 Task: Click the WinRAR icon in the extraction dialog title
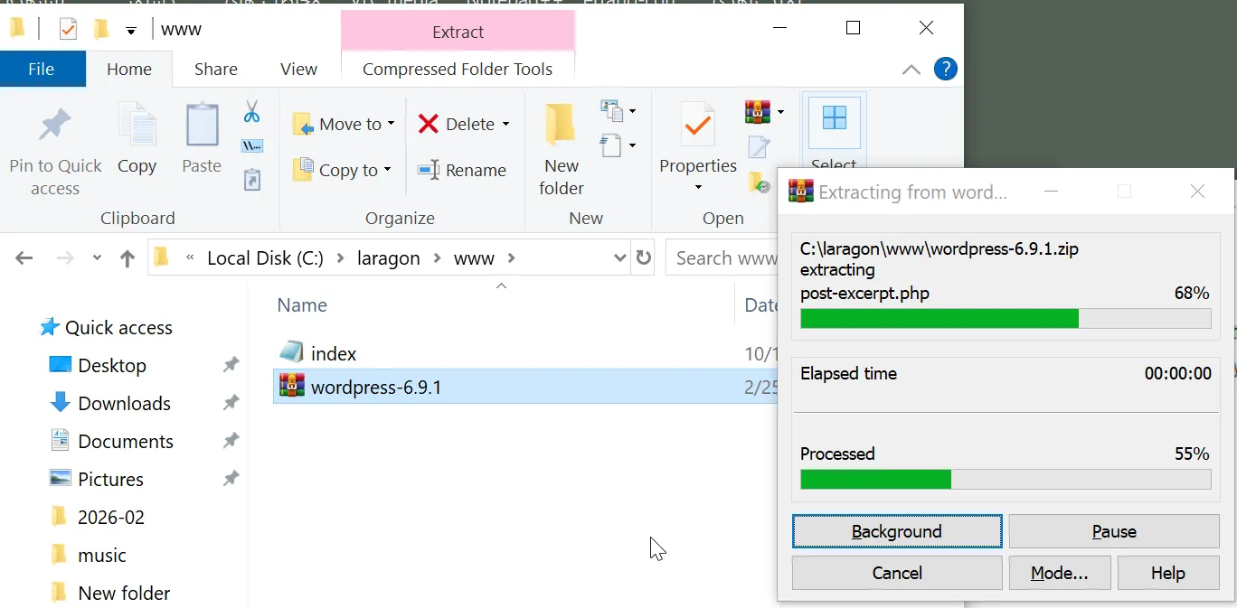tap(800, 192)
